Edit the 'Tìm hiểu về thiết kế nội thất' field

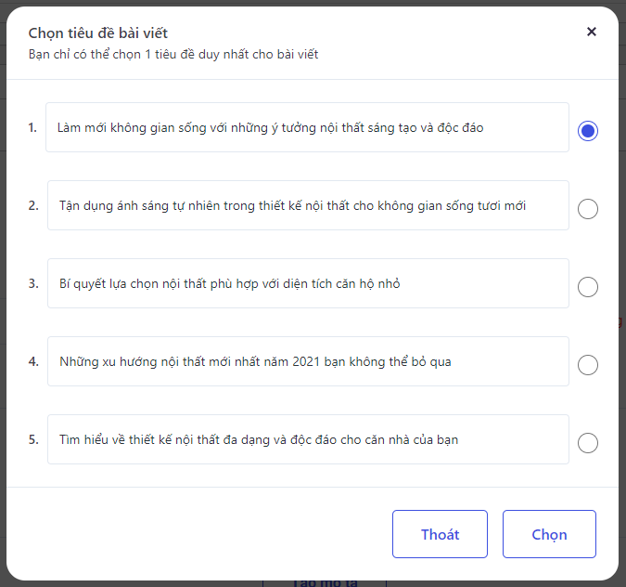tap(308, 439)
